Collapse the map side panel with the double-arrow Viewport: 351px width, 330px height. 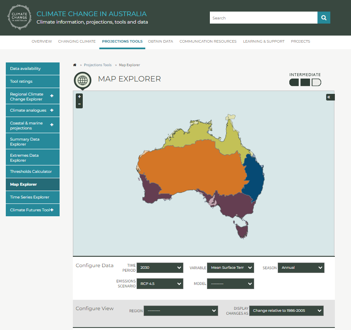330,97
